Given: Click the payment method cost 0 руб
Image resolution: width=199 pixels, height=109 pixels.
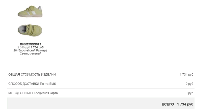Looking at the screenshot, I should 189,93.
